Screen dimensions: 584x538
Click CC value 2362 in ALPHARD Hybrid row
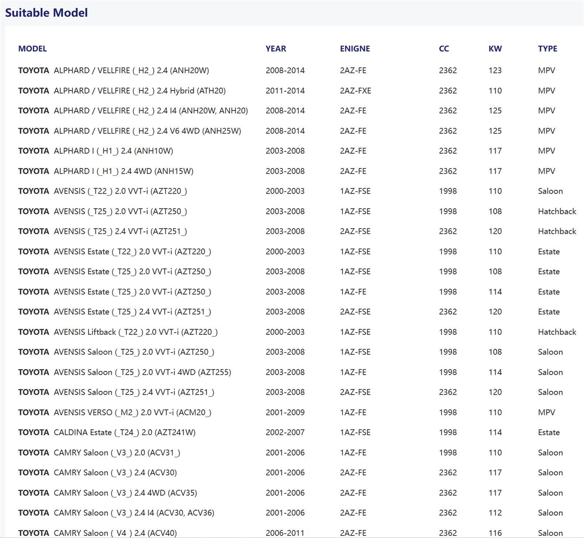[x=448, y=91]
